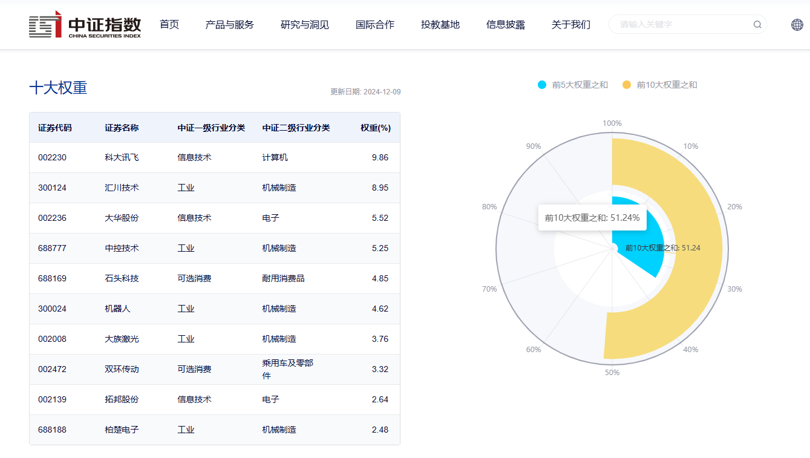Click the 双环传动 name cell
810x458 pixels.
(122, 369)
